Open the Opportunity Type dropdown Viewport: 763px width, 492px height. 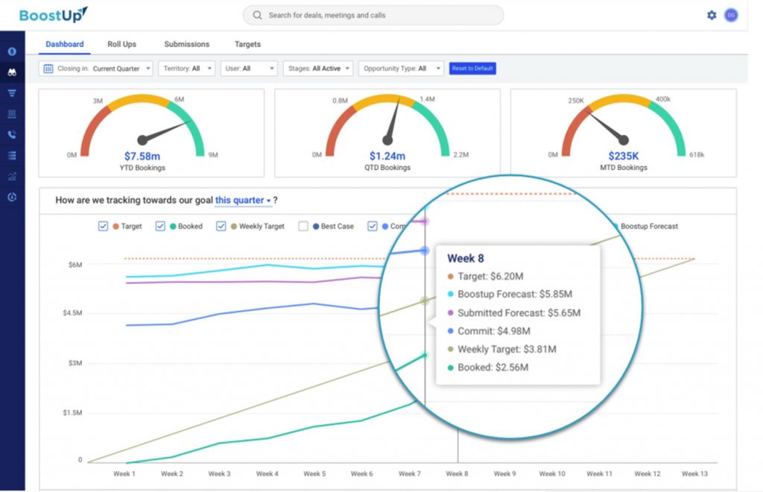(x=401, y=69)
